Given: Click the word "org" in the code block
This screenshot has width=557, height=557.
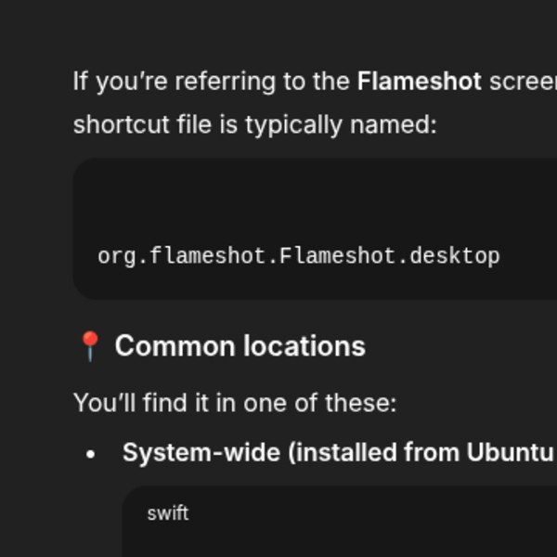Looking at the screenshot, I should (x=117, y=256).
